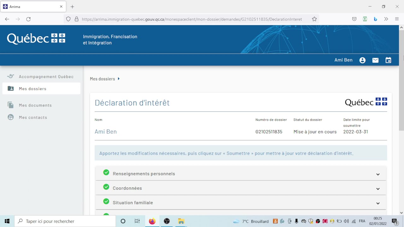
Task: Click the status Mise à jour en cours
Action: point(315,132)
